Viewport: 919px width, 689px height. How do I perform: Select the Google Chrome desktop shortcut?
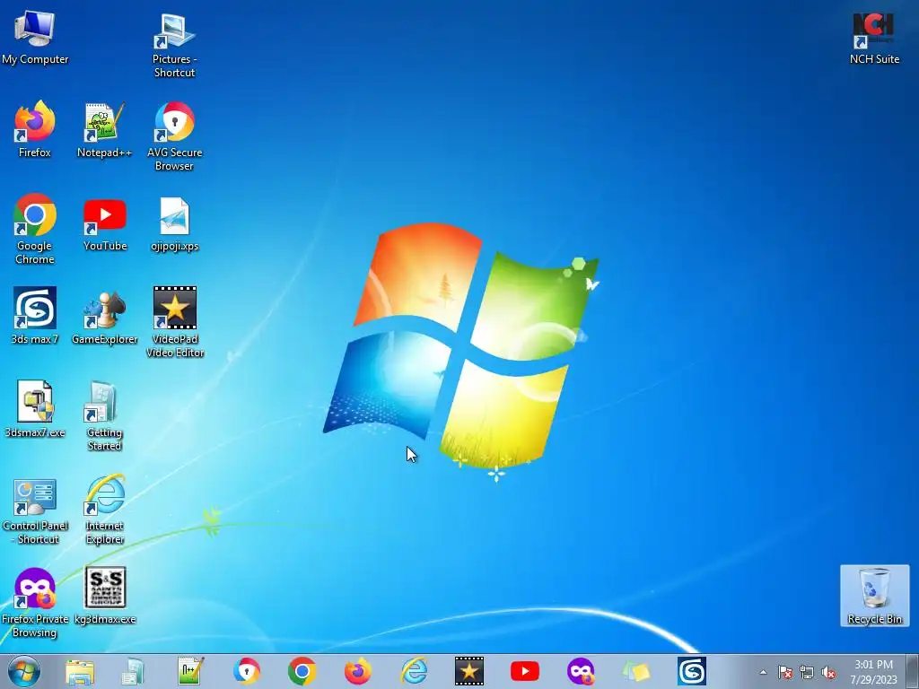pos(35,229)
